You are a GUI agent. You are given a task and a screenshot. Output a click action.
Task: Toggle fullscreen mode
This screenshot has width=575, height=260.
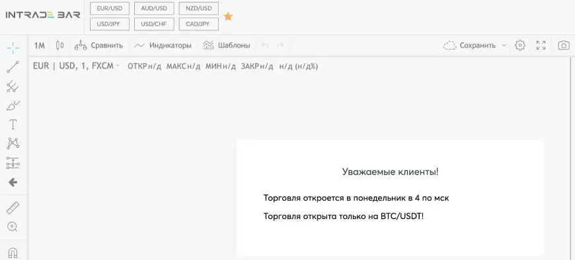541,46
